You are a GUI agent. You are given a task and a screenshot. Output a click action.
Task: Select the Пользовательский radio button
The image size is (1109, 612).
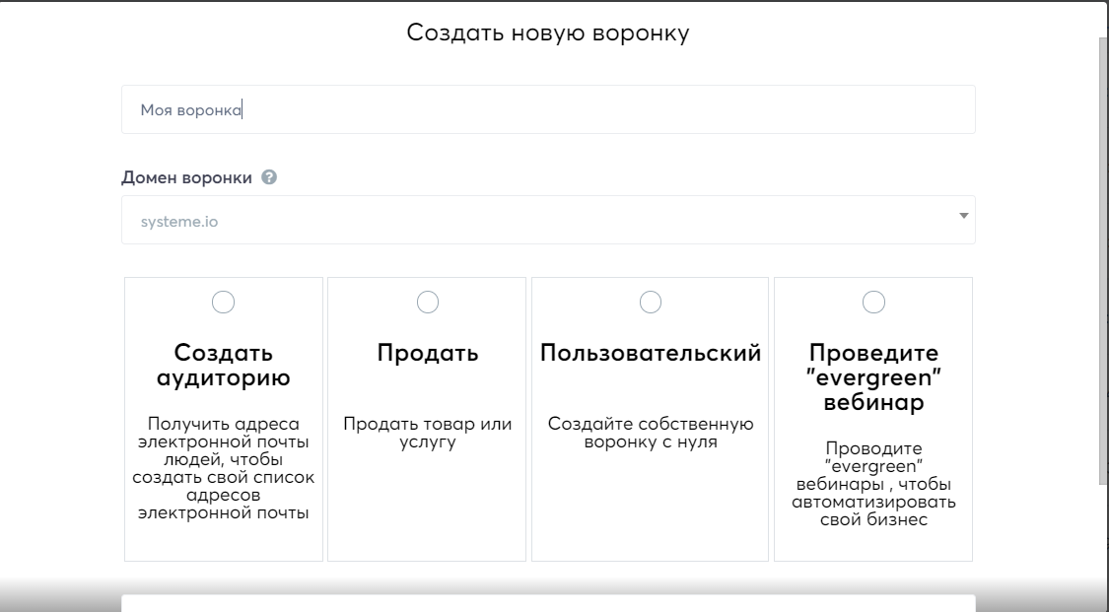[650, 303]
